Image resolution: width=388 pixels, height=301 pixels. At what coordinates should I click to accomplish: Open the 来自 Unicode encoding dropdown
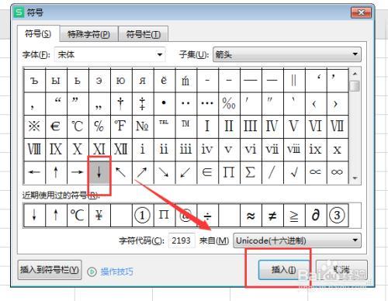[297, 240]
